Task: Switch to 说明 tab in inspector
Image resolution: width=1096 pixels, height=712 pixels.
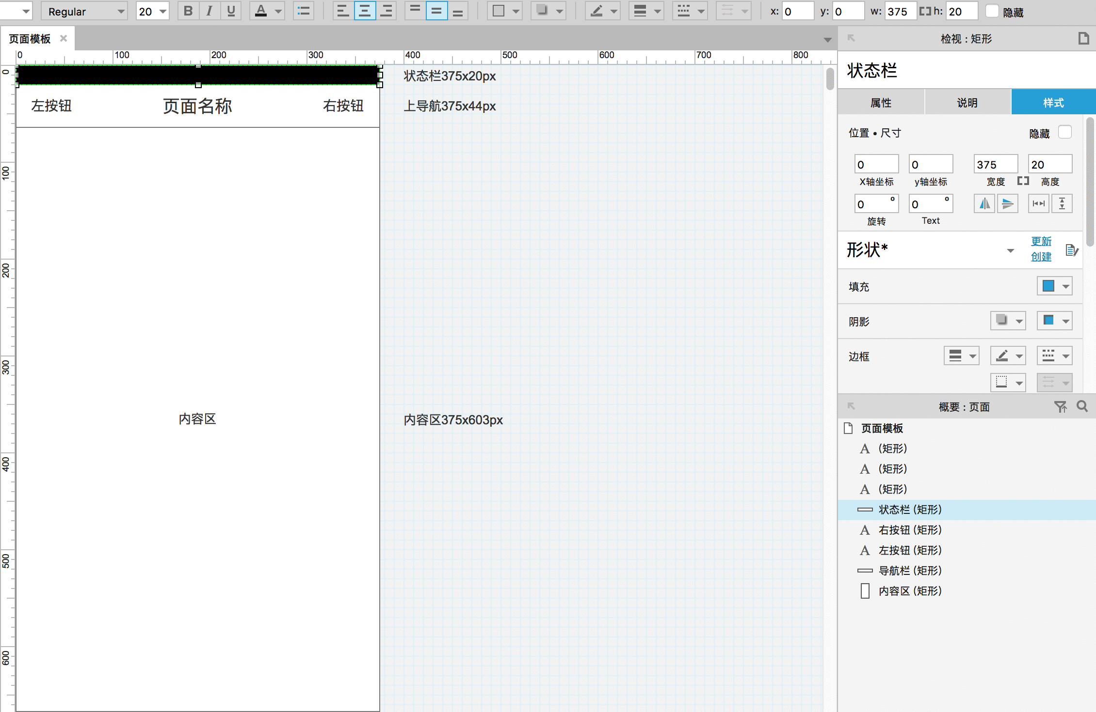Action: 967,102
